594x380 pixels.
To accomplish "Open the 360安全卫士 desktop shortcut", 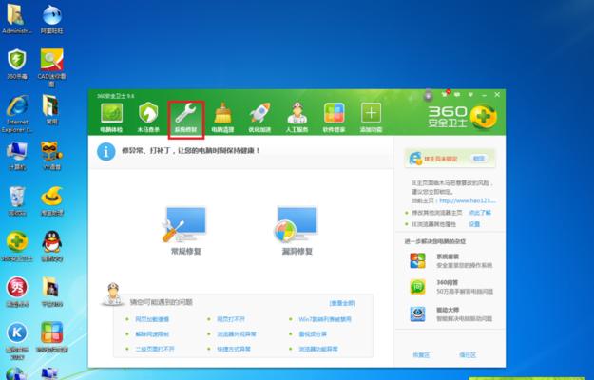I will coord(17,246).
